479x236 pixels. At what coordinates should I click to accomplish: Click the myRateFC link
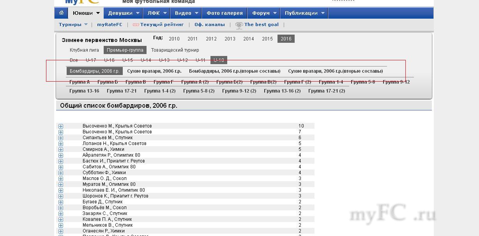click(110, 24)
